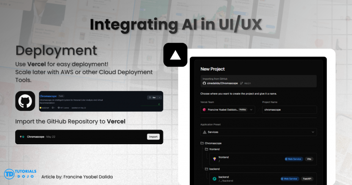The image size is (352, 185).
Task: Click the repository description text
Action: click(x=71, y=101)
